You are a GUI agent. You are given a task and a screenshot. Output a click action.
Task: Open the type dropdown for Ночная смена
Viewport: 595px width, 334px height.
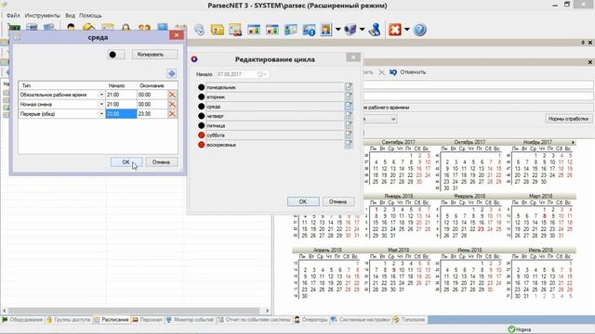pos(101,104)
